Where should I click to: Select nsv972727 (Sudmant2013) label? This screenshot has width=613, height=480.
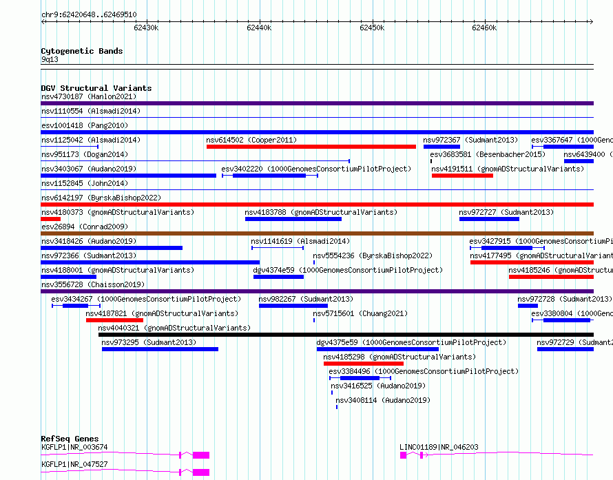click(x=506, y=212)
